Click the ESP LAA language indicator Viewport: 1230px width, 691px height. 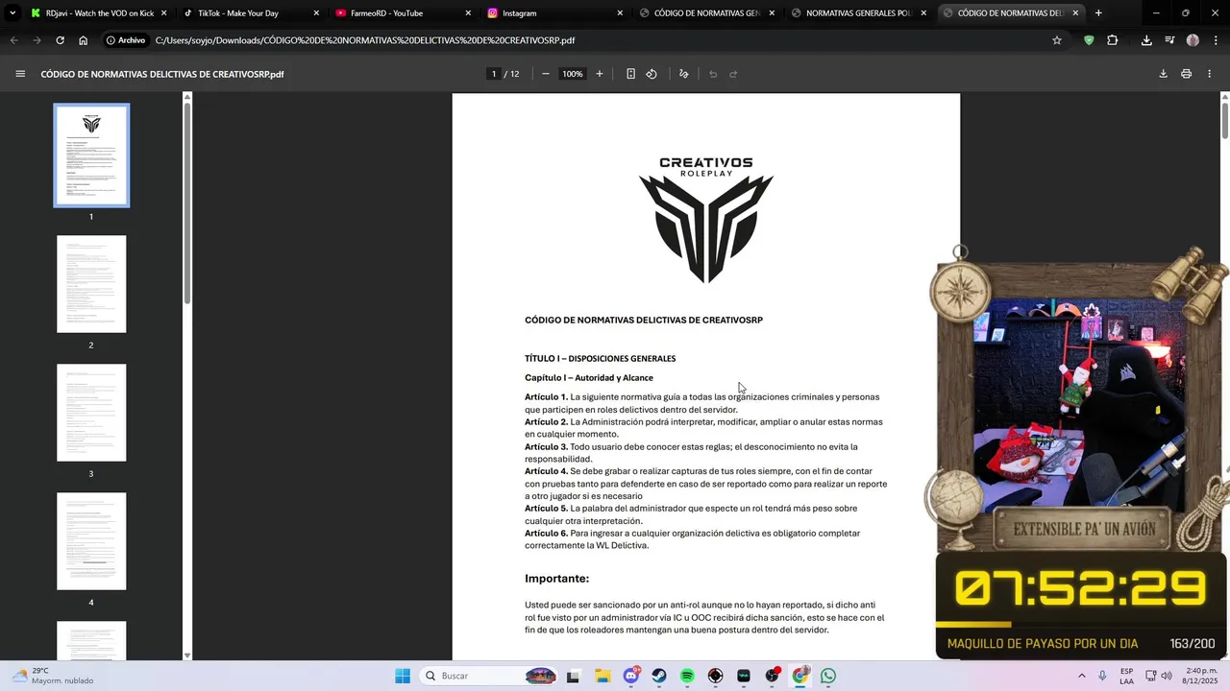(x=1126, y=676)
